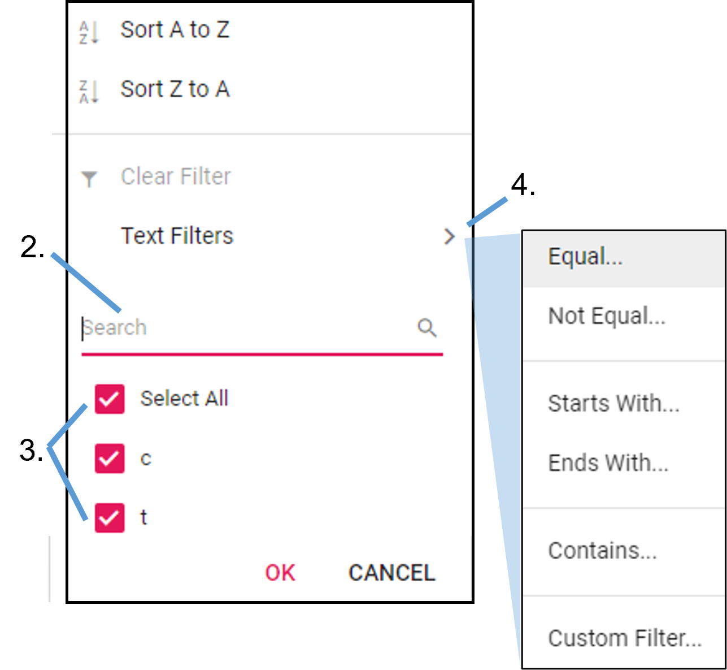Uncheck the checkbox for value t
The width and height of the screenshot is (727, 670).
pyautogui.click(x=108, y=517)
